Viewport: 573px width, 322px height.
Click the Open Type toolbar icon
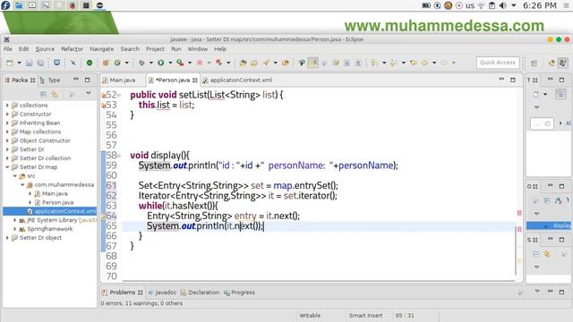243,63
